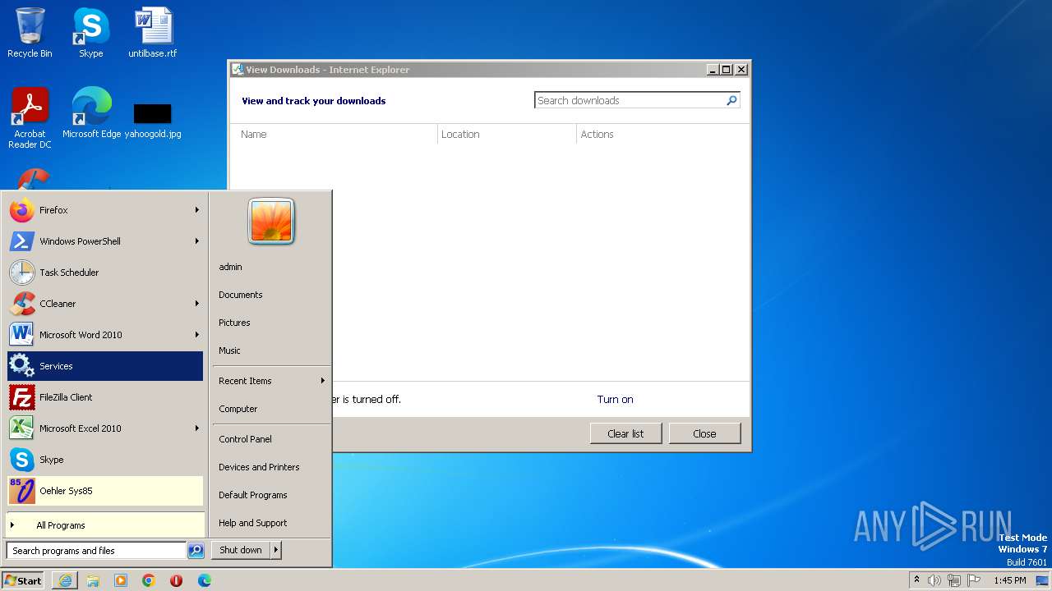Open the Skype desktop shortcut
Viewport: 1052px width, 591px height.
(90, 33)
